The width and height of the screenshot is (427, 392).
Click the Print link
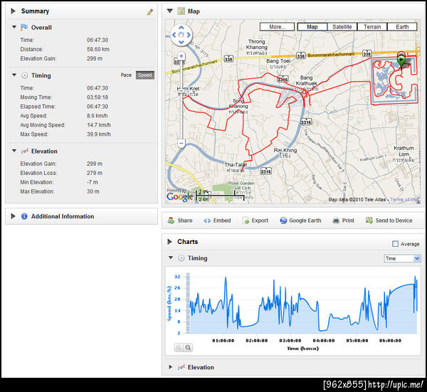tap(348, 221)
